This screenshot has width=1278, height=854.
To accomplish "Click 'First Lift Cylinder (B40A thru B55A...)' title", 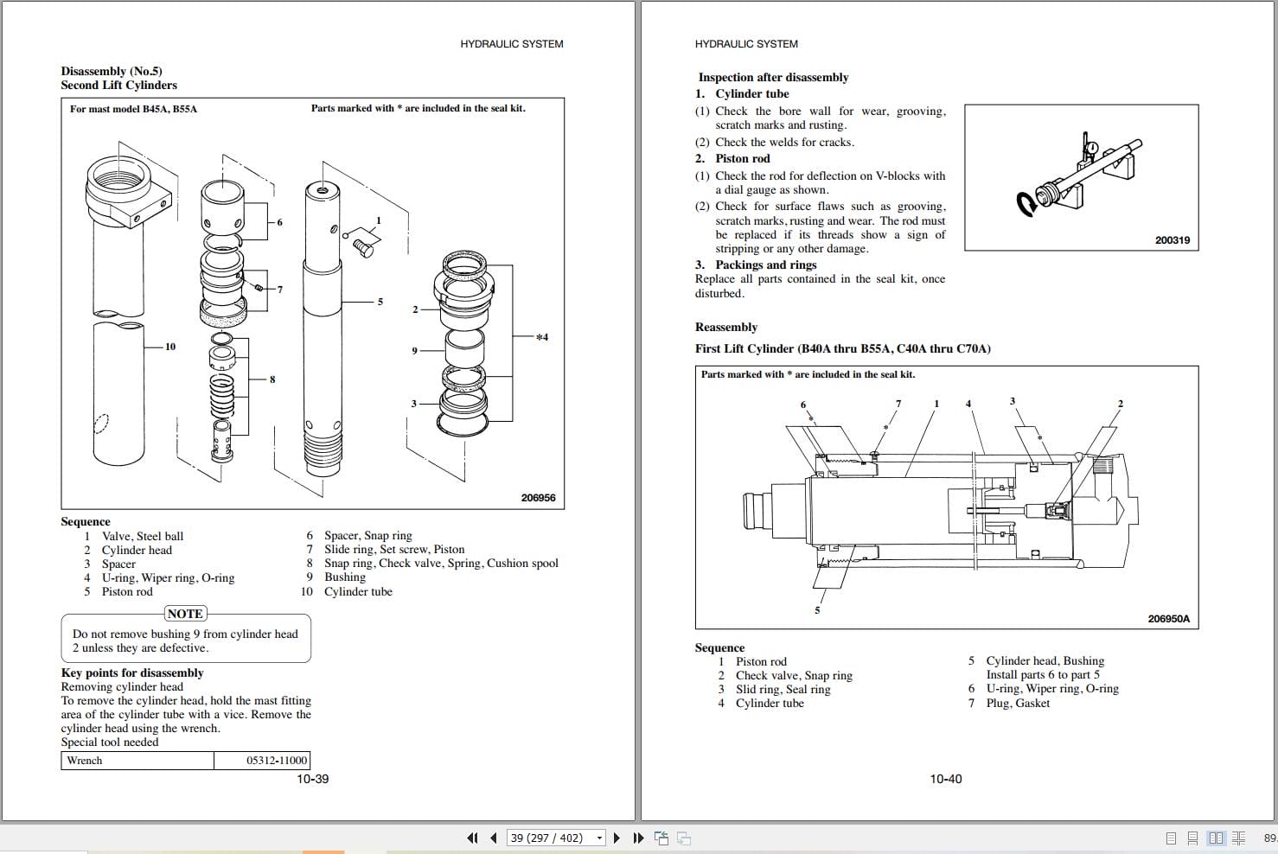I will tap(843, 348).
